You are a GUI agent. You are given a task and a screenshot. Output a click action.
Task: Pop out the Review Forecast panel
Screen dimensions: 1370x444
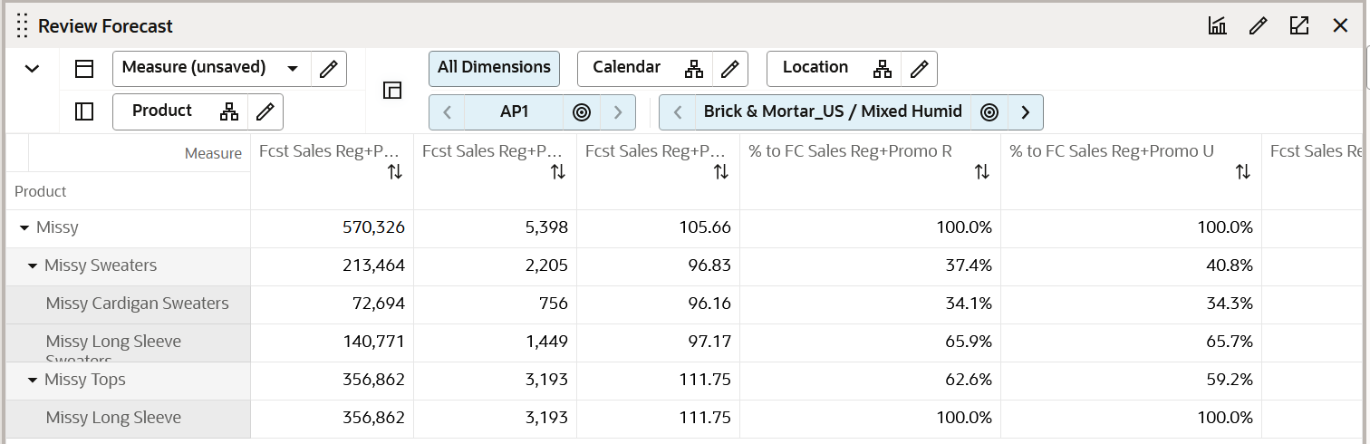[x=1298, y=26]
